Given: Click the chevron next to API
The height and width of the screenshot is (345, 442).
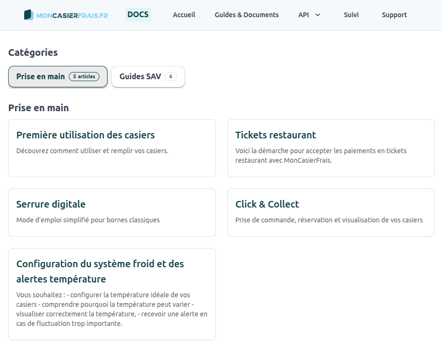Looking at the screenshot, I should (x=318, y=15).
